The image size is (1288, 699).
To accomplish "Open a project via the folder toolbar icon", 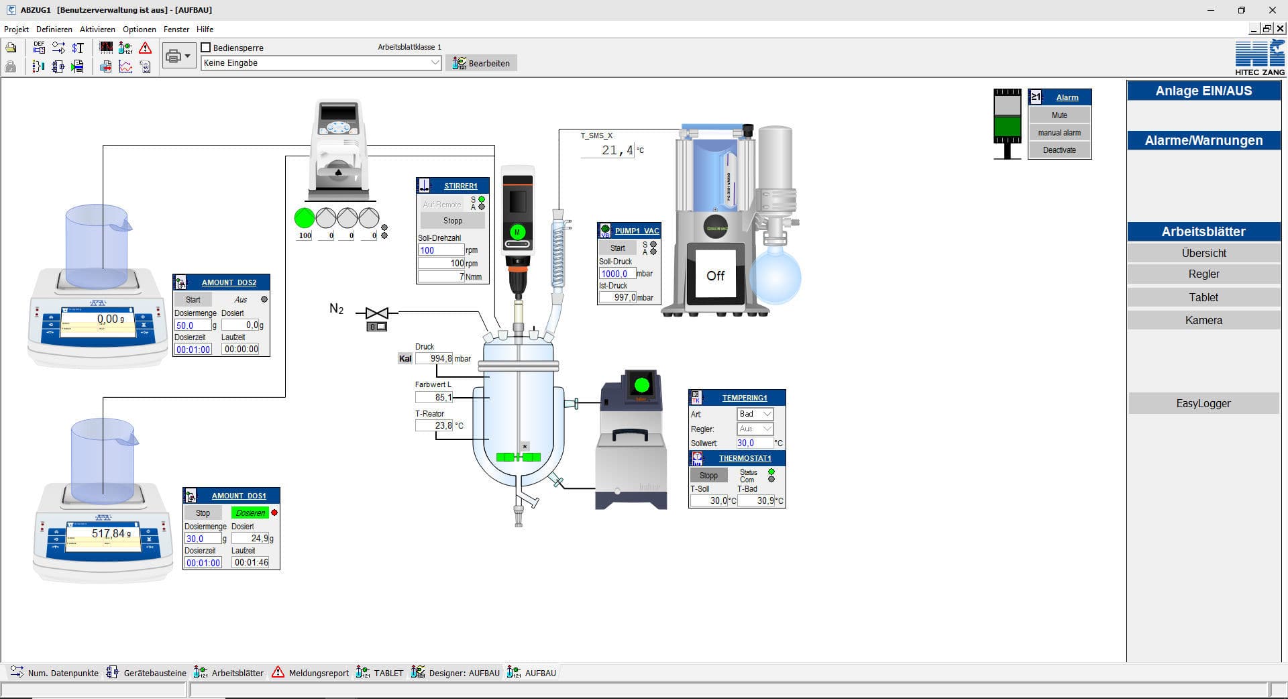I will tap(11, 47).
